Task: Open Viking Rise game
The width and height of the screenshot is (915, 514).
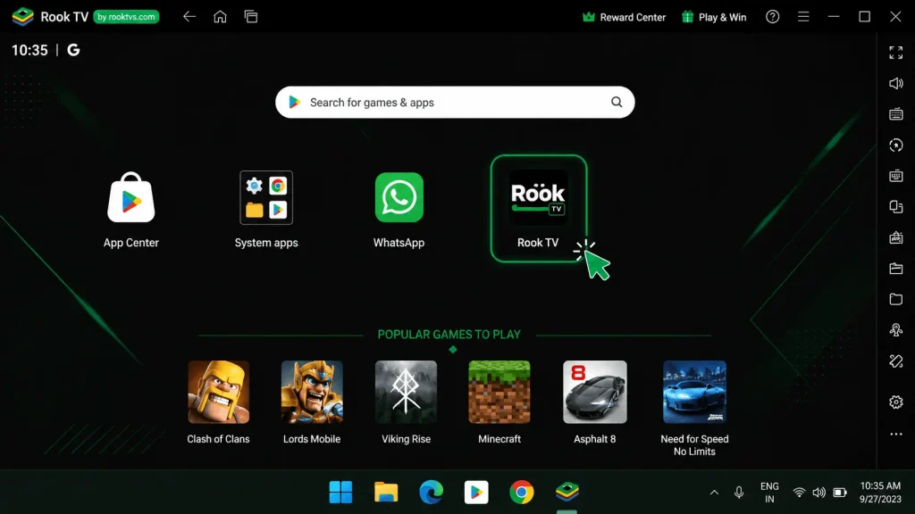Action: point(407,402)
